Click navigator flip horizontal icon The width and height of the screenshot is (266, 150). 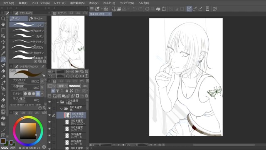click(x=82, y=76)
